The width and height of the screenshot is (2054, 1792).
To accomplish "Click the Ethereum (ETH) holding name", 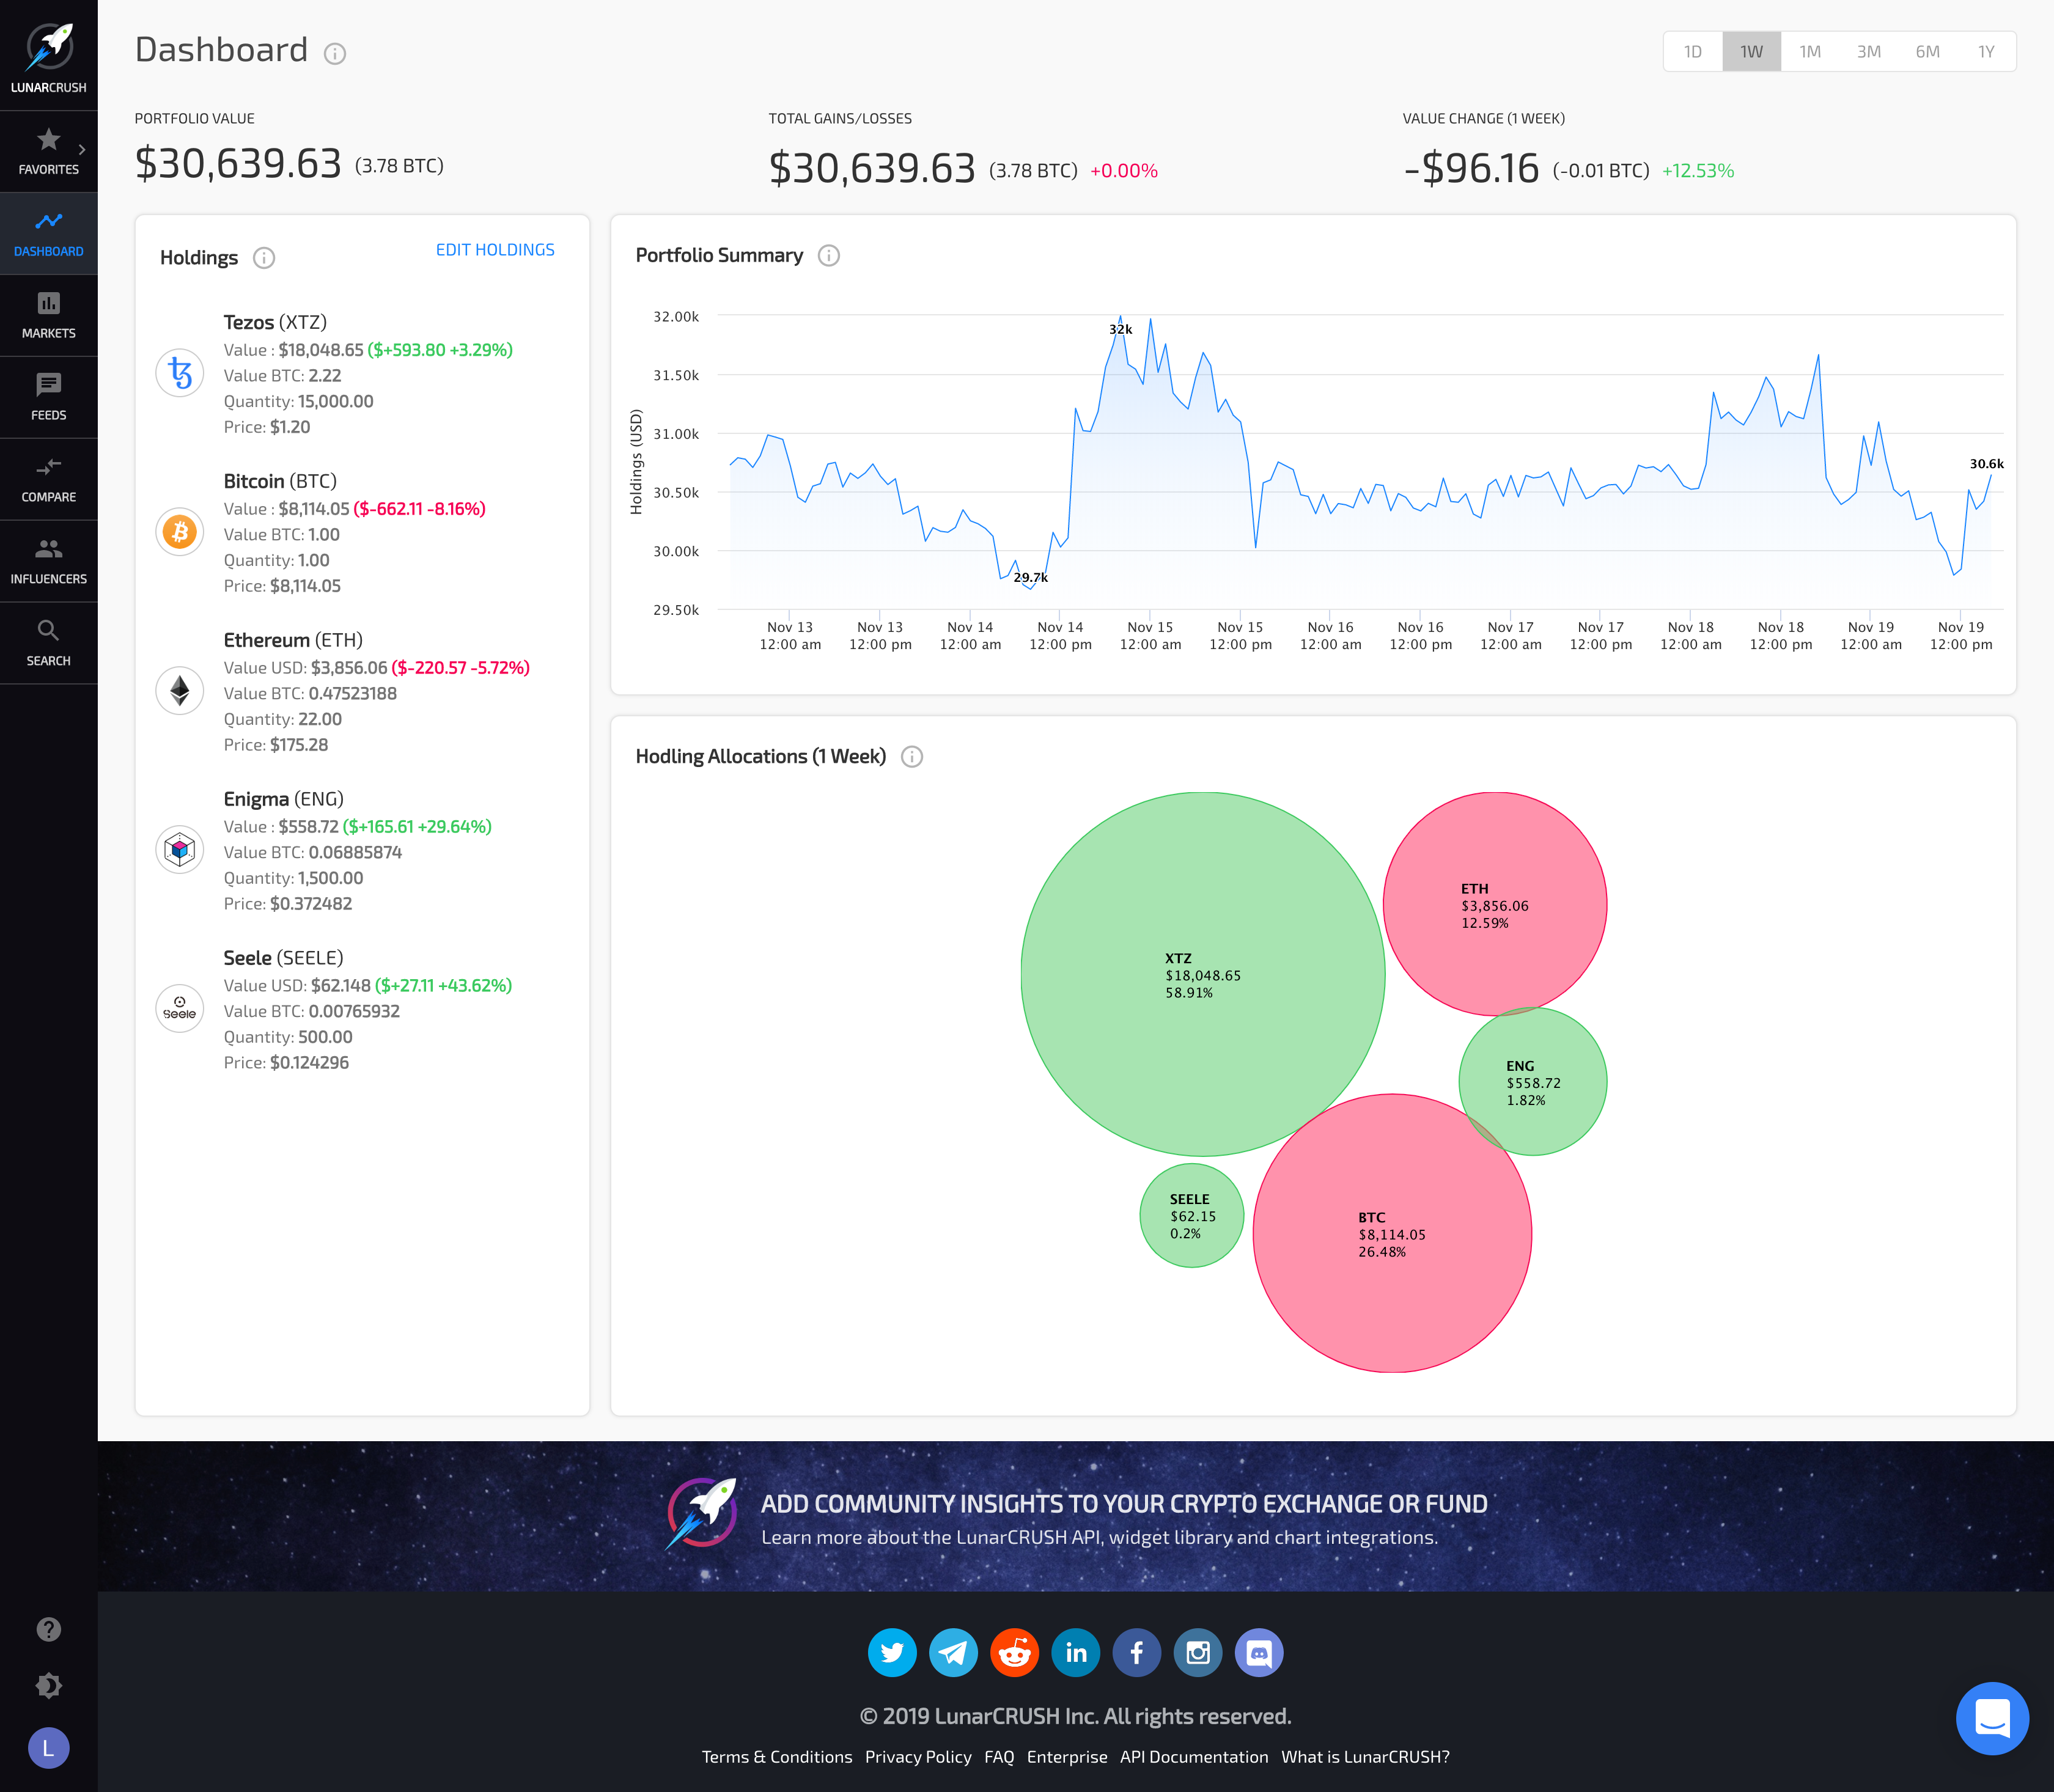I will coord(293,640).
